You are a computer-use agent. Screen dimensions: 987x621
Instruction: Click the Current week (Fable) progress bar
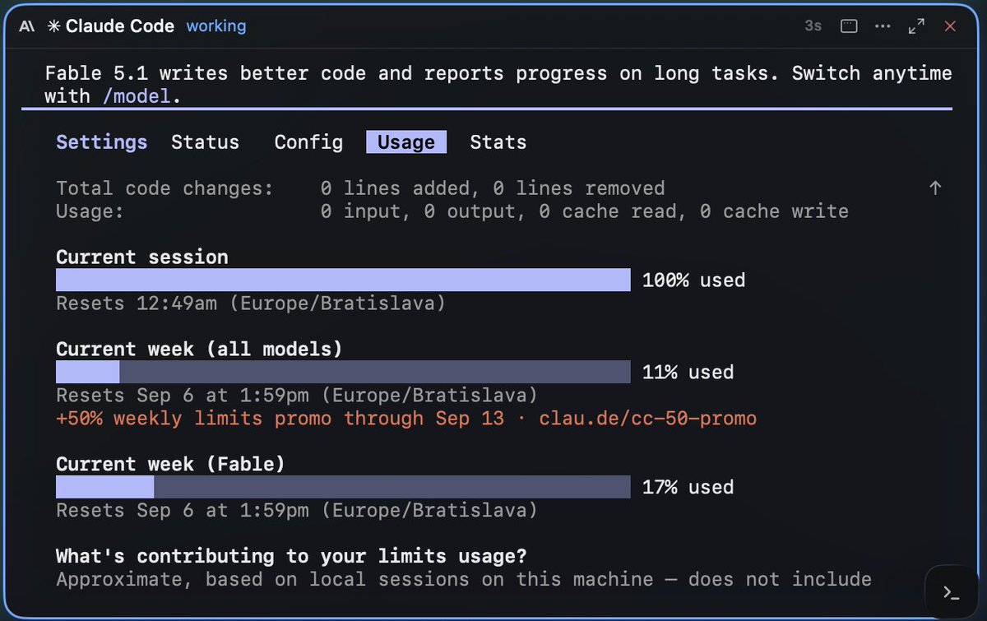click(x=343, y=487)
